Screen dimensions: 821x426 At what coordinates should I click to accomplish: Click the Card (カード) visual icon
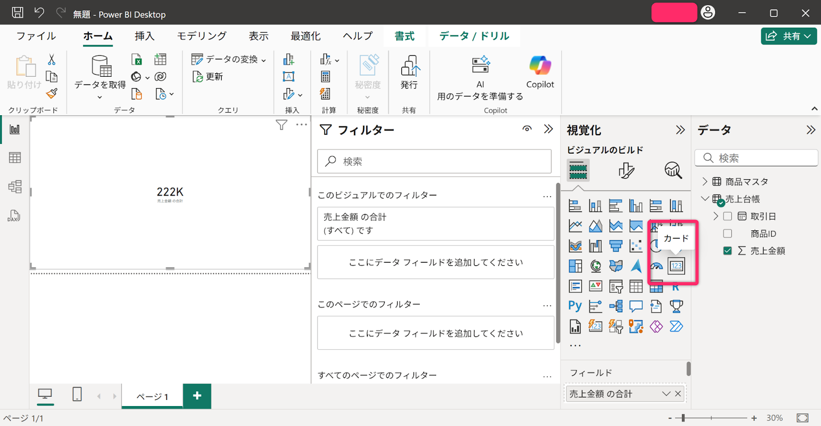pos(676,266)
